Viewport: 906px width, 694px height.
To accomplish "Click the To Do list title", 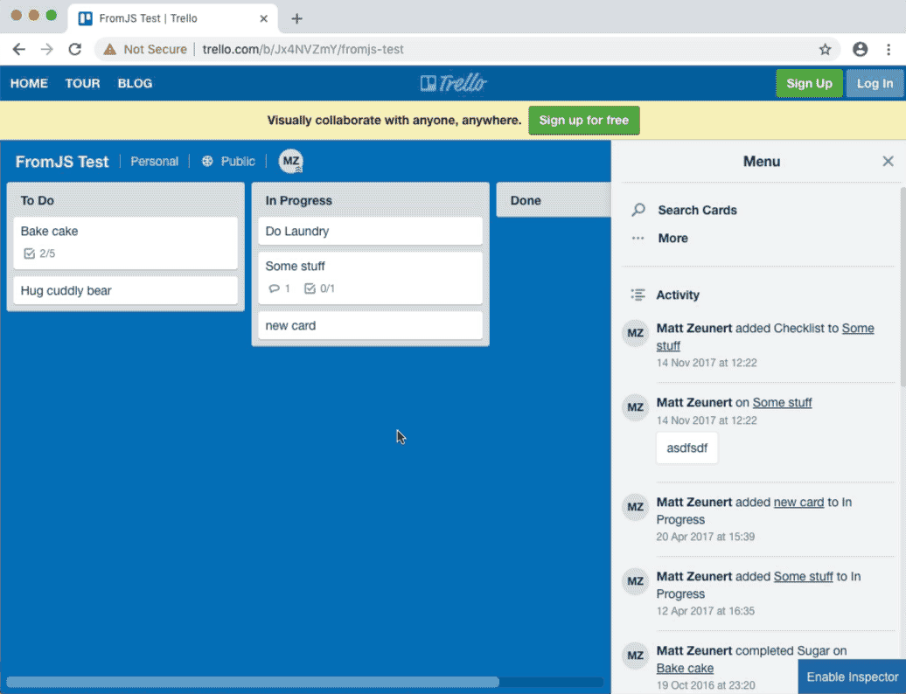I will 38,200.
